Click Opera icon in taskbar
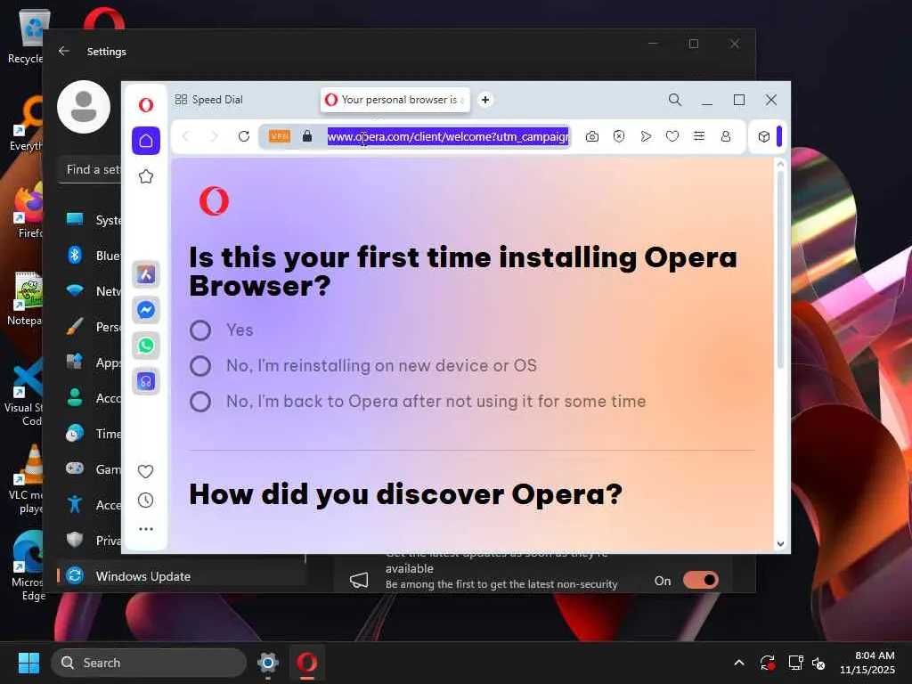 pos(307,663)
